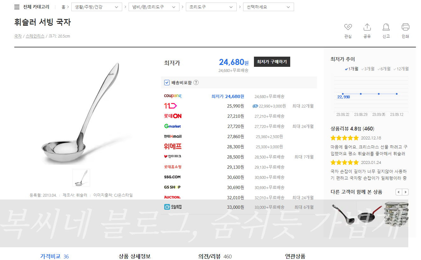Open the black ladle related product thumbnail
Image resolution: width=421 pixels, height=260 pixels.
coord(343,214)
